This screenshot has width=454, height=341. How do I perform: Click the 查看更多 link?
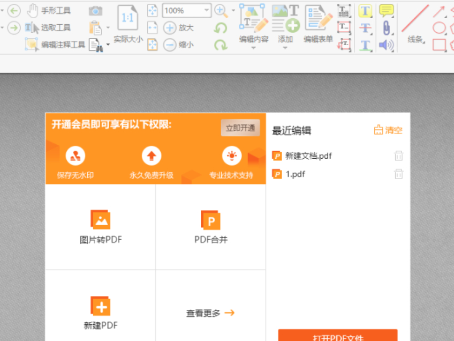(x=210, y=313)
